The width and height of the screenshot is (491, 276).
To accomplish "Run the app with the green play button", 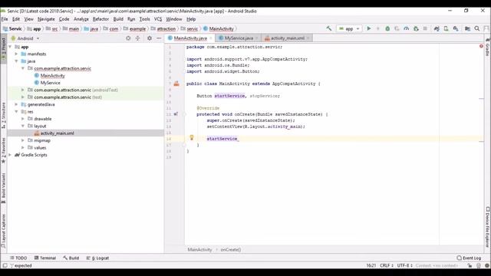I will tap(369, 28).
